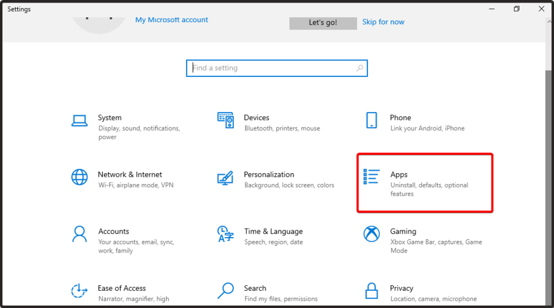
Task: Click magnifier icon in Find a setting box
Action: (x=359, y=68)
